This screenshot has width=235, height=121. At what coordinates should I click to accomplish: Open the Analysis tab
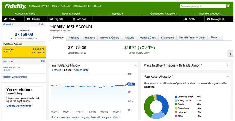click(x=129, y=38)
